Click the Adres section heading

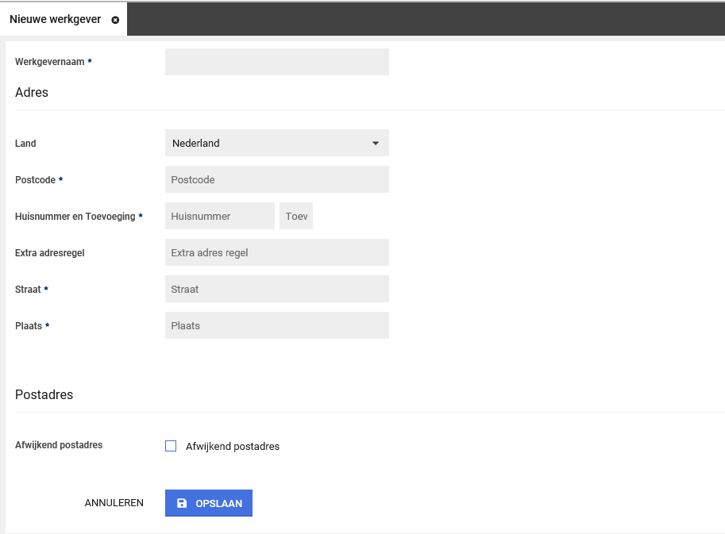[32, 92]
